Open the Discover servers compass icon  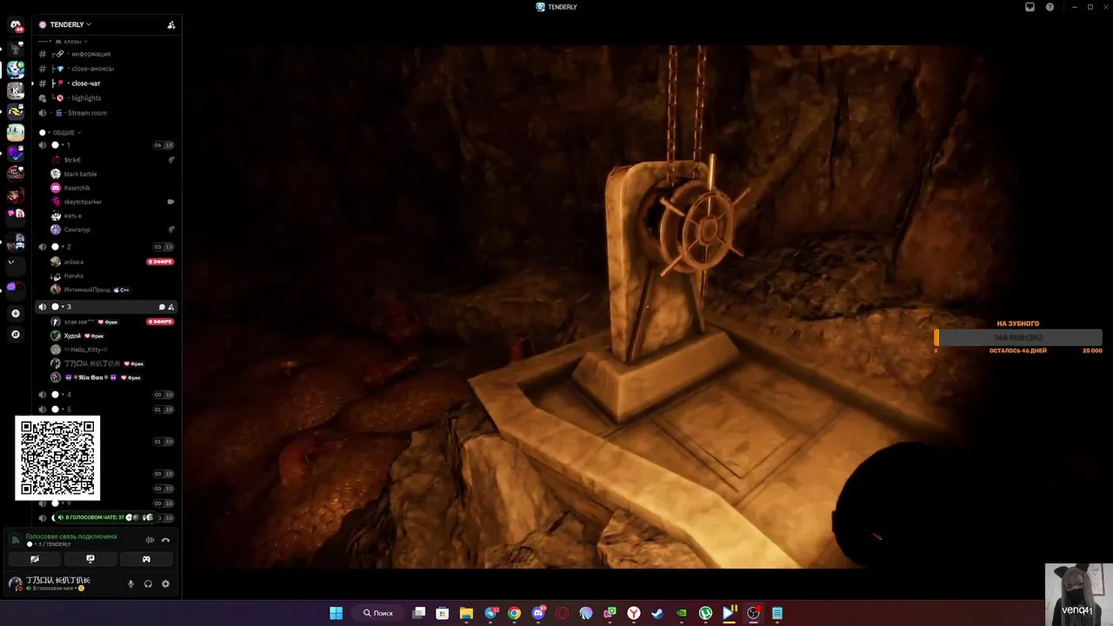pos(16,334)
